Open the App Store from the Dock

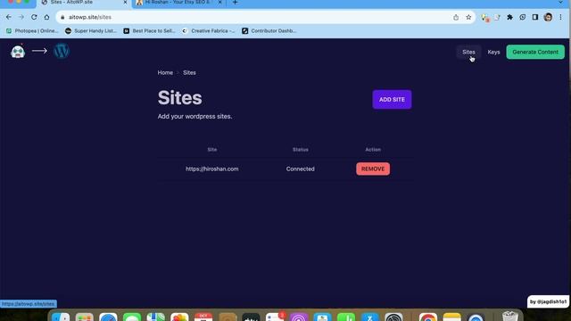point(370,317)
